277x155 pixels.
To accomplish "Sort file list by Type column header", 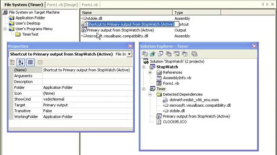I will pos(196,12).
